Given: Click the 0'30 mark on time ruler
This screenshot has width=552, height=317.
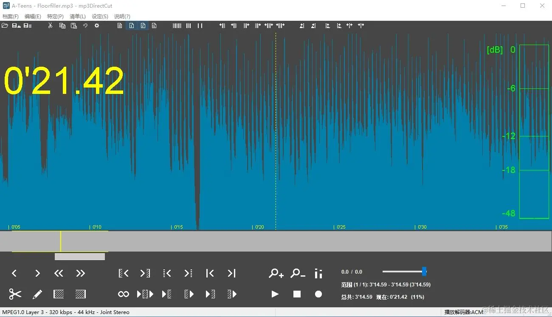Looking at the screenshot, I should tap(421, 227).
